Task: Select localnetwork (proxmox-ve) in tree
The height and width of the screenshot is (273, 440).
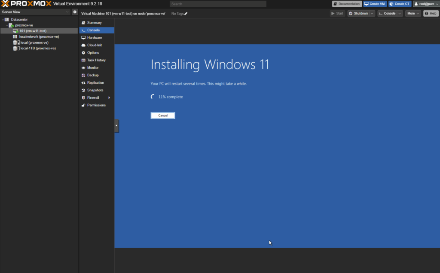Action: (x=39, y=37)
